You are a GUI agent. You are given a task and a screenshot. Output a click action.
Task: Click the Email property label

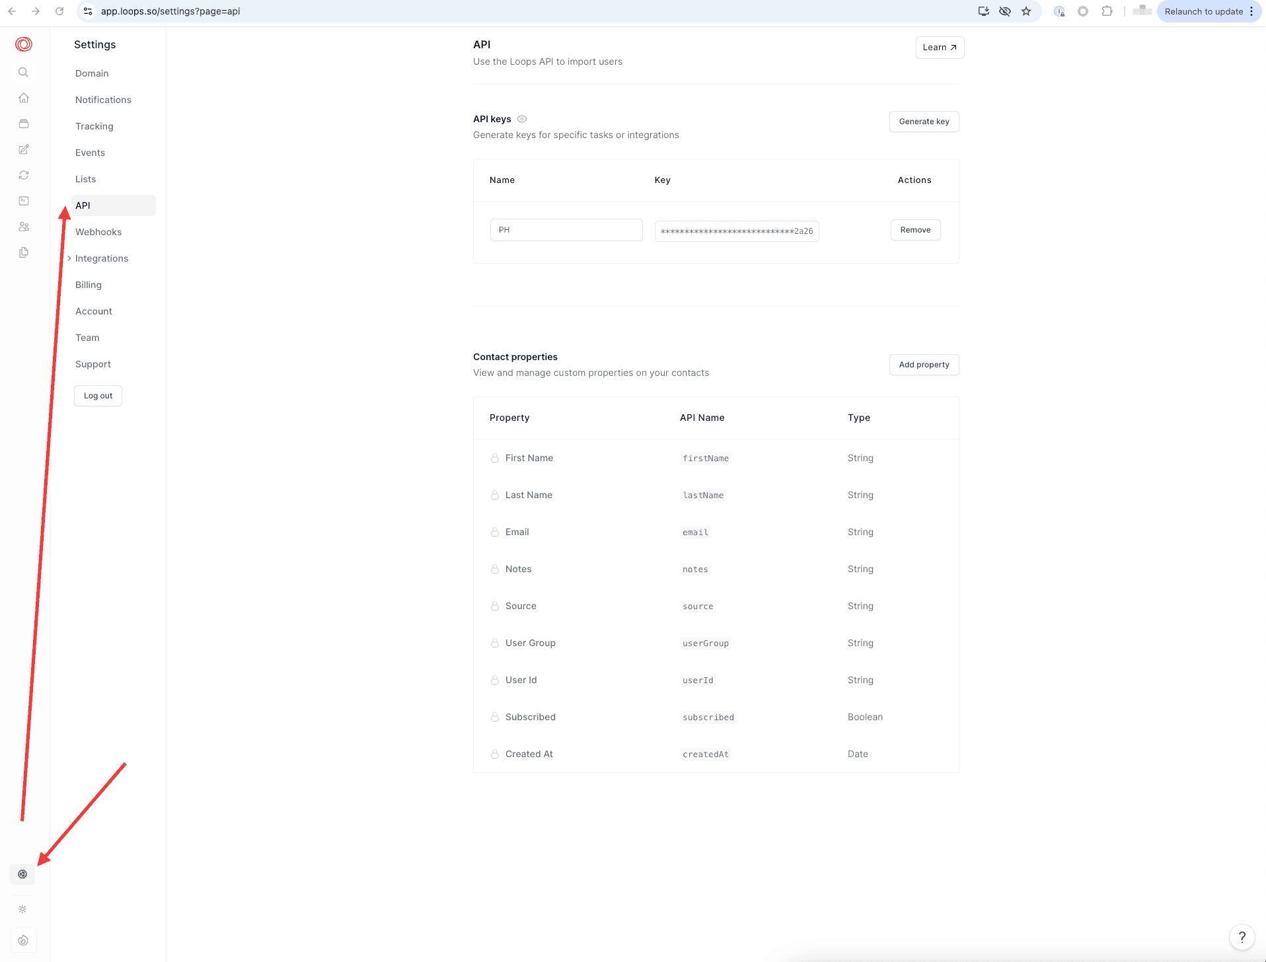[x=517, y=532]
